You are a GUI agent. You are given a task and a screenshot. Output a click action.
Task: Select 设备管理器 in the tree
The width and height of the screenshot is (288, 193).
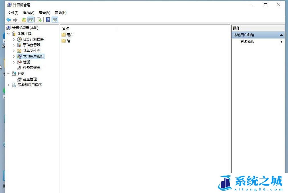(x=32, y=68)
